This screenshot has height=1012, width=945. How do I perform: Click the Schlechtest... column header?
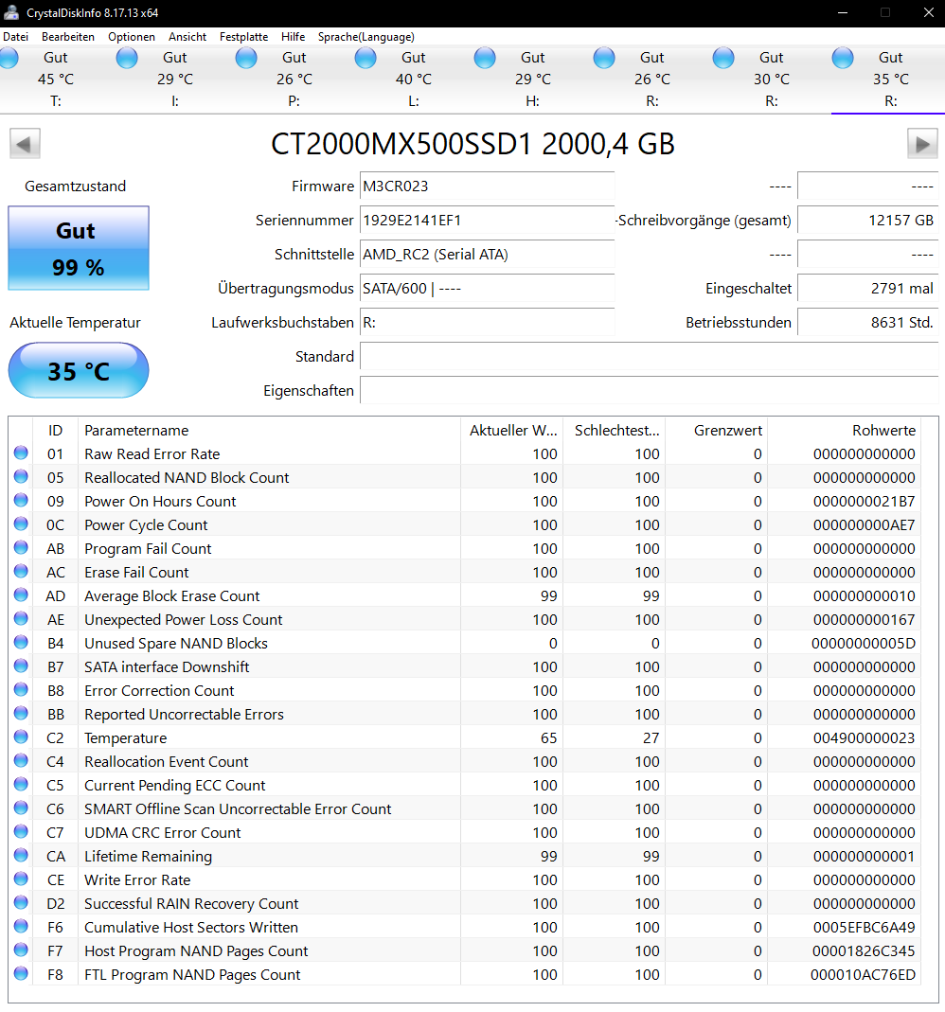pos(615,431)
